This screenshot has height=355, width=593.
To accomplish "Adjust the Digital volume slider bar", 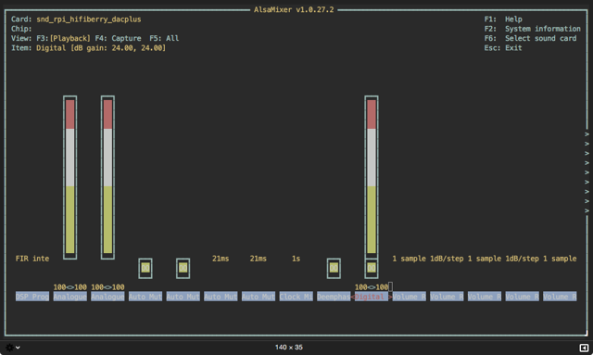I will pos(372,177).
